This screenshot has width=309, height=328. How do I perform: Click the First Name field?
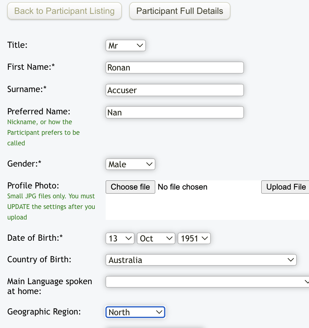(175, 68)
